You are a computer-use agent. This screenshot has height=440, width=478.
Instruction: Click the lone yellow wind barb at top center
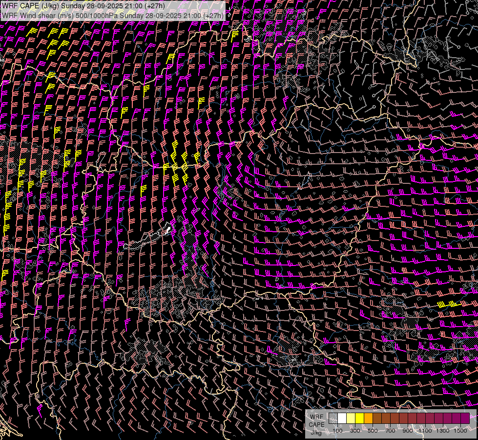[x=235, y=36]
